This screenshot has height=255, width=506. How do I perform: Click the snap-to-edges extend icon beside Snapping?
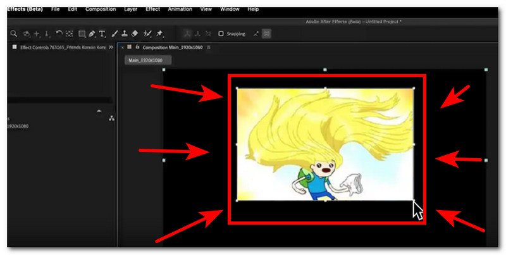(256, 34)
